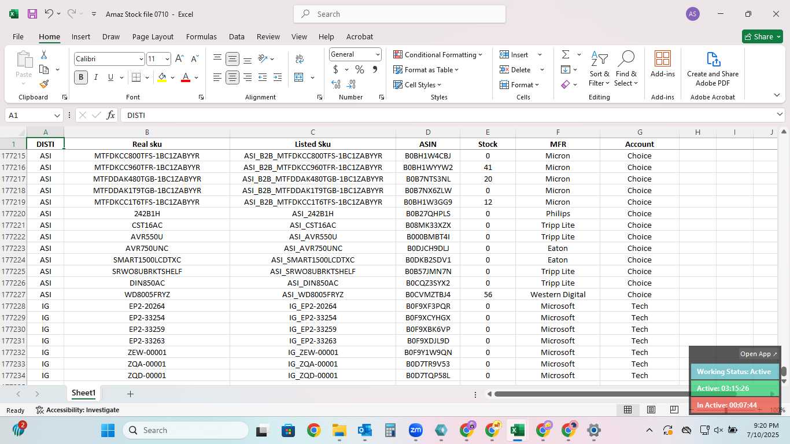Click the Save icon in title bar
The image size is (790, 444).
[32, 14]
